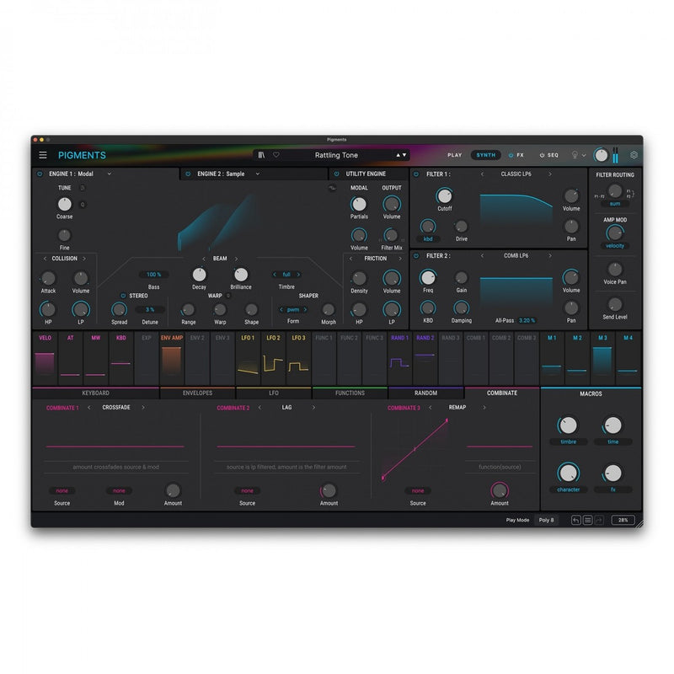
Task: Mark Rattling Tone preset as favorite
Action: (x=275, y=155)
